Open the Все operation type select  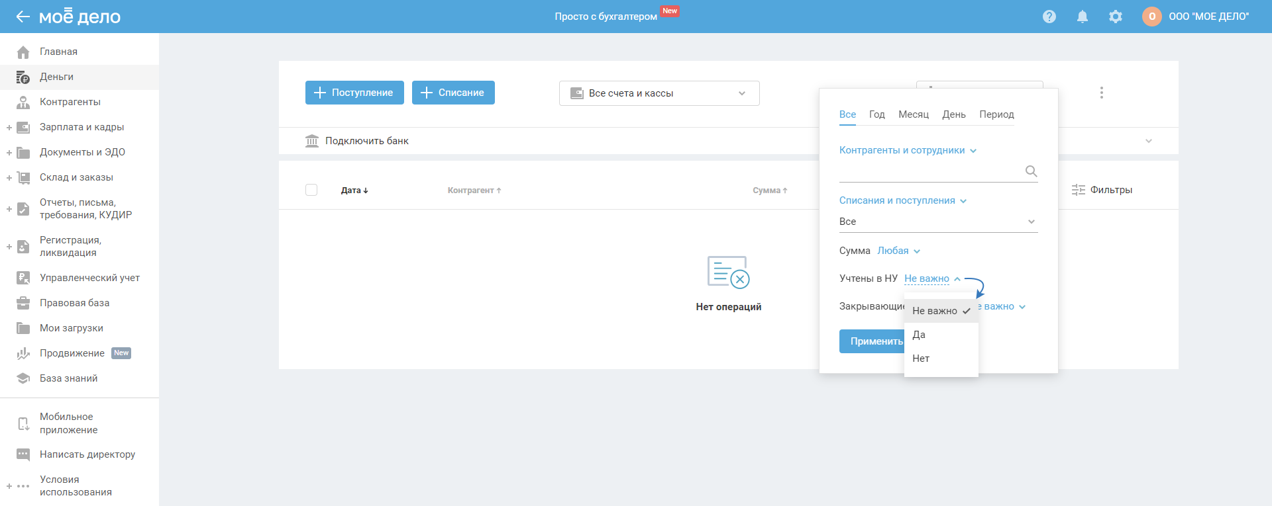pos(938,222)
